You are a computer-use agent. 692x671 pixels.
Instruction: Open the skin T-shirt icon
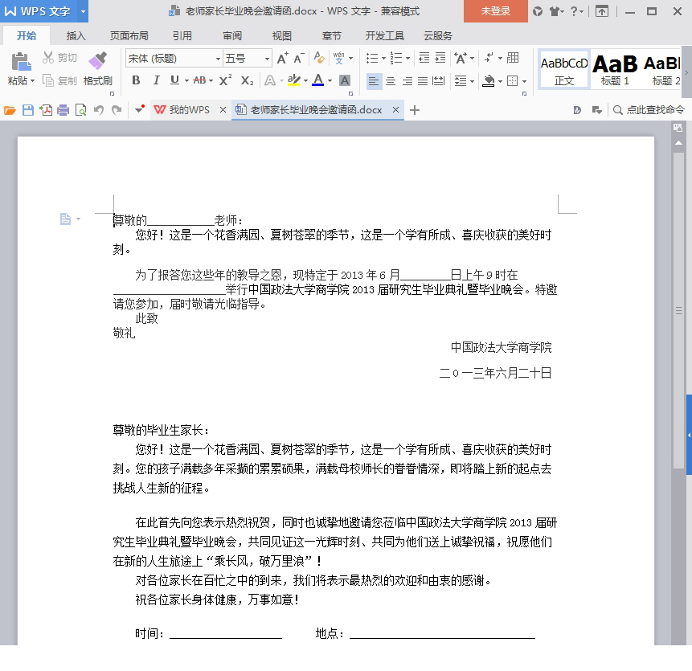(555, 11)
